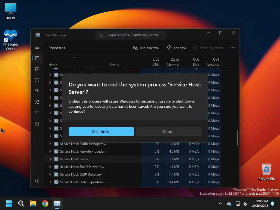Click the Efficiency mode button
Image resolution: width=280 pixels, height=210 pixels.
pyautogui.click(x=208, y=48)
